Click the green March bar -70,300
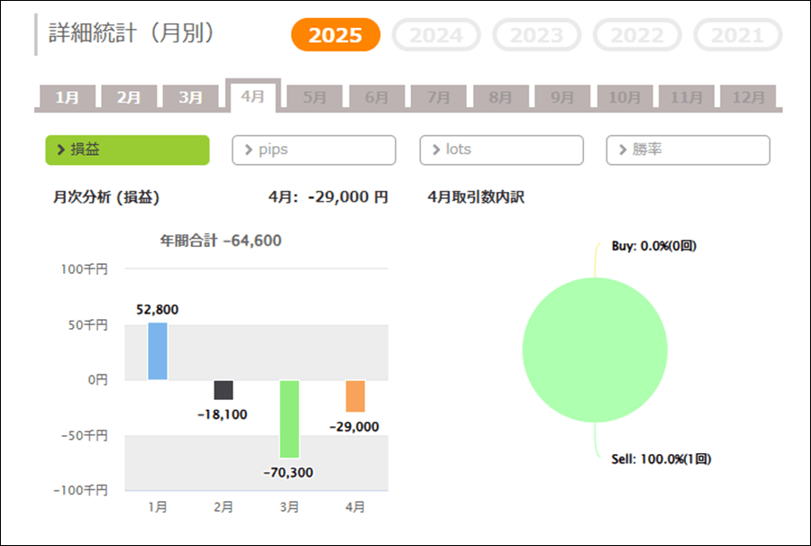This screenshot has width=811, height=546. tap(289, 419)
